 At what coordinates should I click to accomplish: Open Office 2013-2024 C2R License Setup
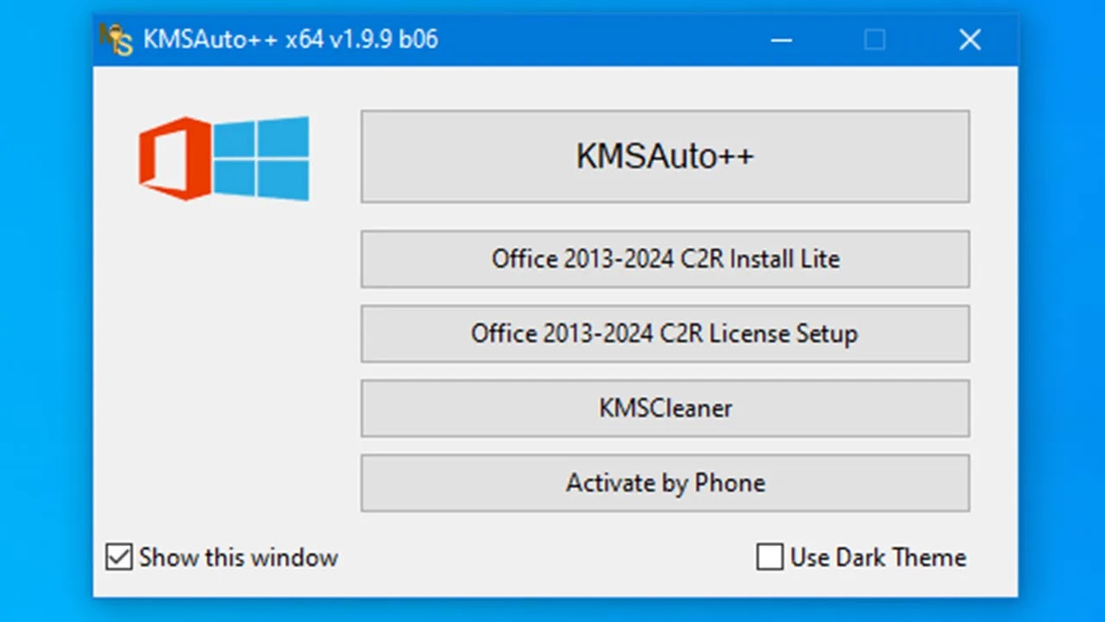665,333
